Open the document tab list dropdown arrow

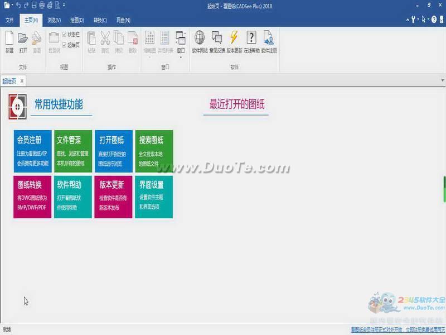pos(442,80)
